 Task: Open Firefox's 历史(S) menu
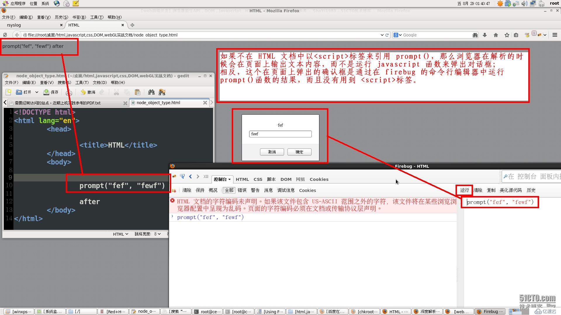(61, 17)
